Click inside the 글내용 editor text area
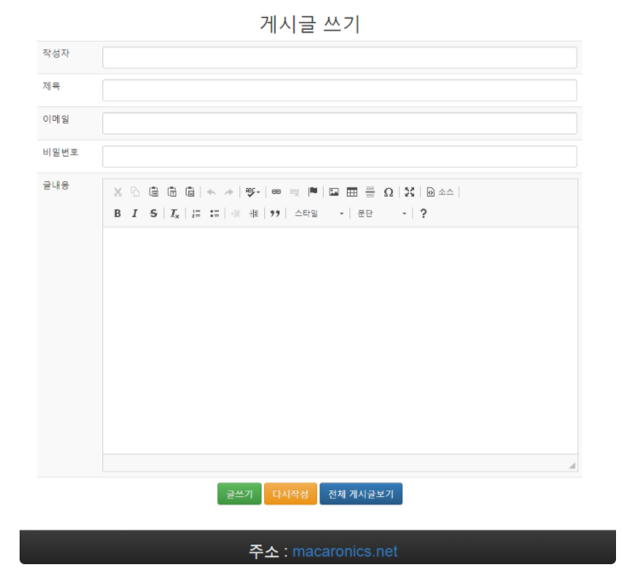Viewport: 622px width, 571px height. 340,340
